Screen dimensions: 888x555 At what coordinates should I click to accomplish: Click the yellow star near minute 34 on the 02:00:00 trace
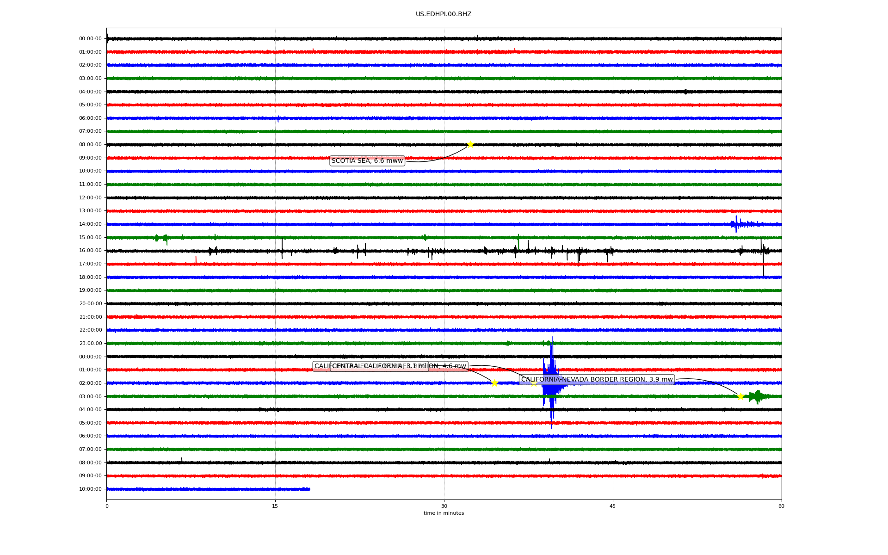point(494,383)
